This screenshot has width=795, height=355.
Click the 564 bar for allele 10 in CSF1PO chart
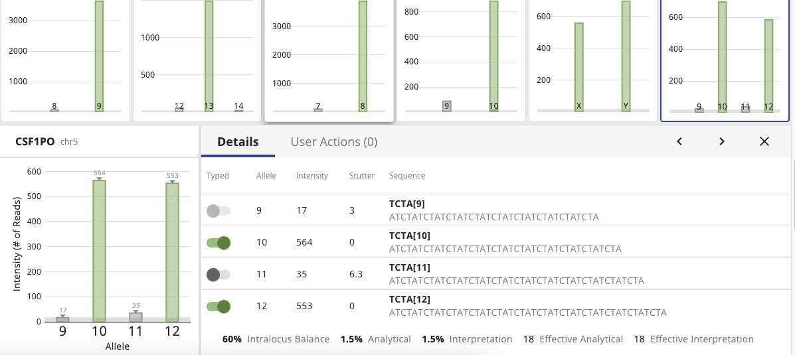100,251
